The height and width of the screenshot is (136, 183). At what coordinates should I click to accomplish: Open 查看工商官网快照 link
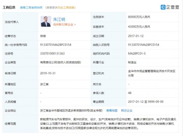pos(31,8)
